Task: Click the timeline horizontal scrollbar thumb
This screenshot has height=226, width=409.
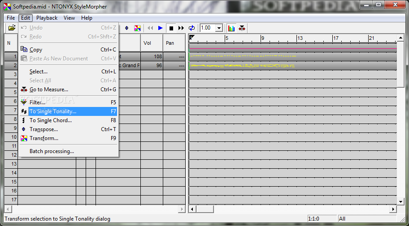Action: [205, 209]
